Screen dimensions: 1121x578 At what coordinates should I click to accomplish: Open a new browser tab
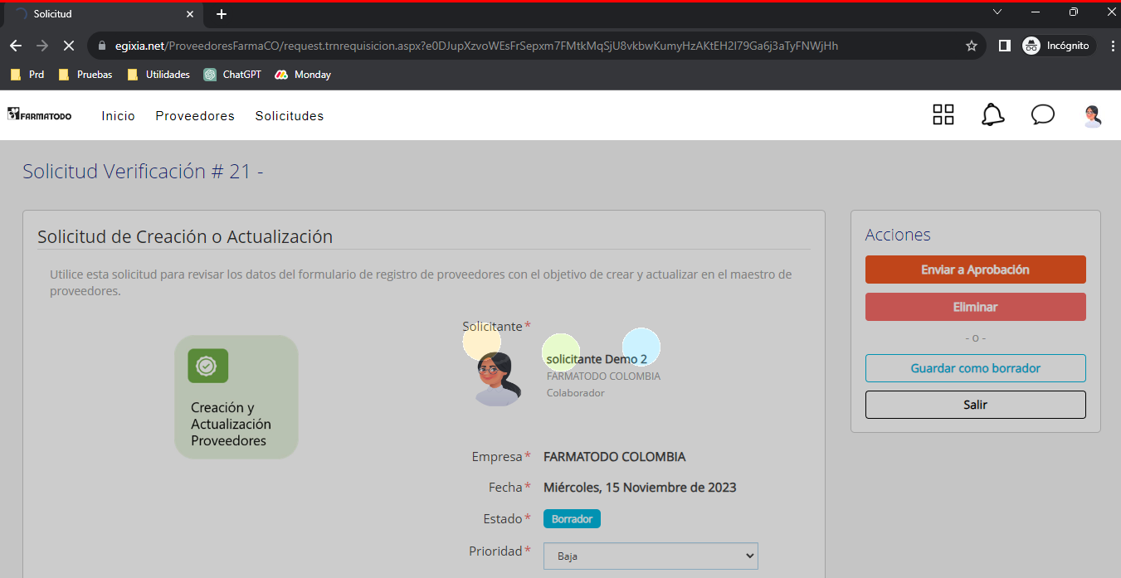[222, 14]
